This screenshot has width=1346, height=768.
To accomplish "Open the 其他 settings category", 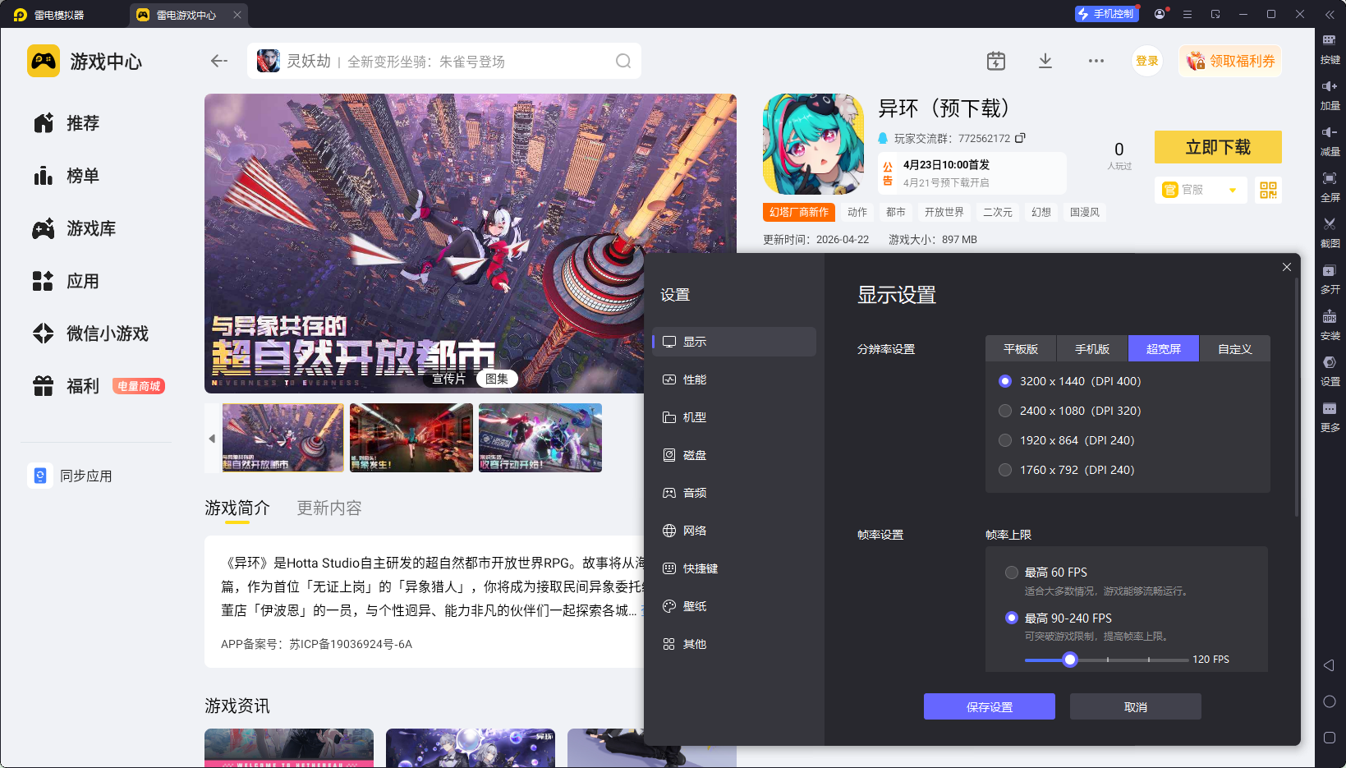I will [x=734, y=644].
